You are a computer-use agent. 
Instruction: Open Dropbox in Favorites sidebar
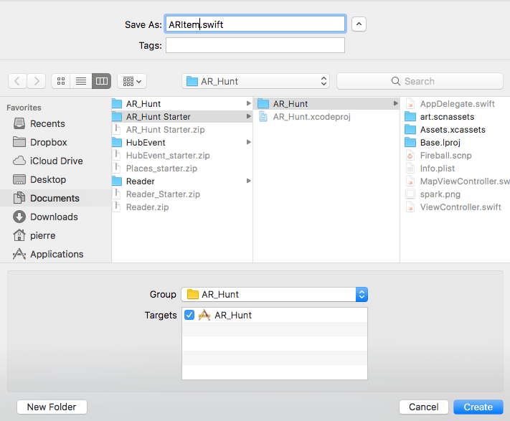coord(48,142)
